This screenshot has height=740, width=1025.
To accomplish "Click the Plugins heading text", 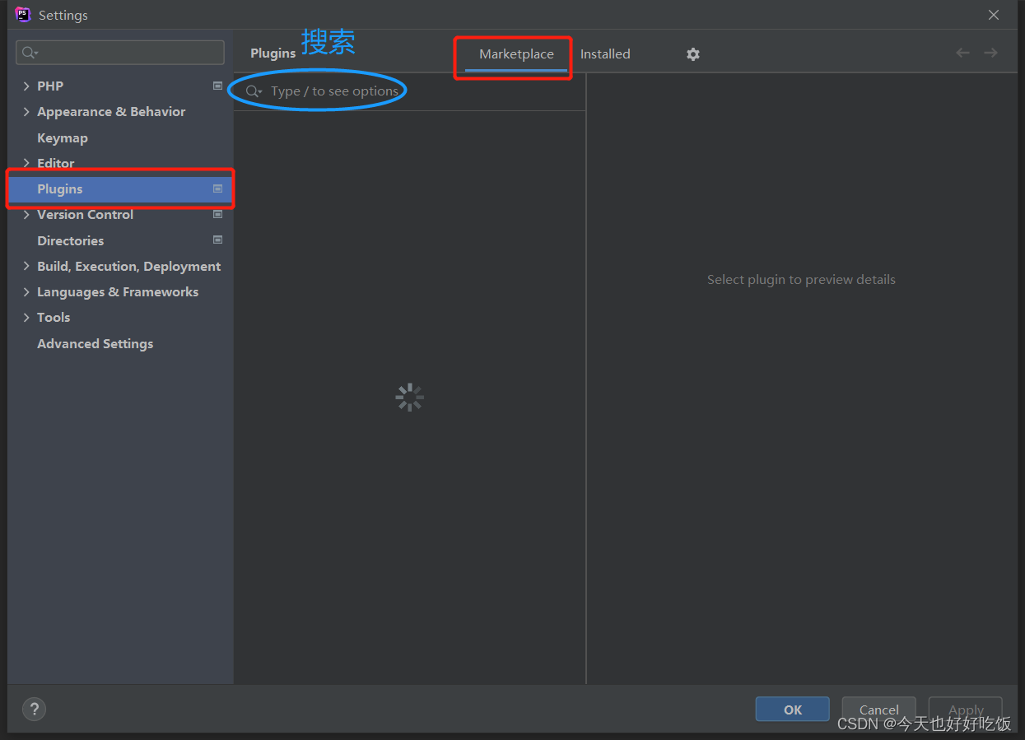I will coord(273,53).
